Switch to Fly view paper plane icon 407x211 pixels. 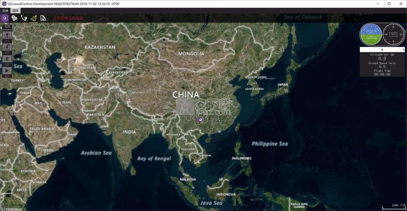click(34, 18)
